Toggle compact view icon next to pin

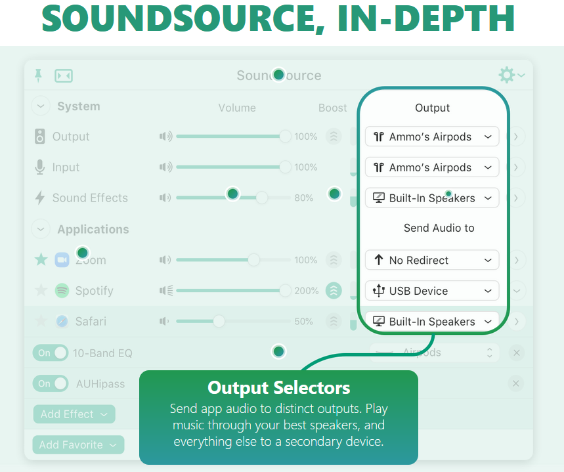pos(64,76)
